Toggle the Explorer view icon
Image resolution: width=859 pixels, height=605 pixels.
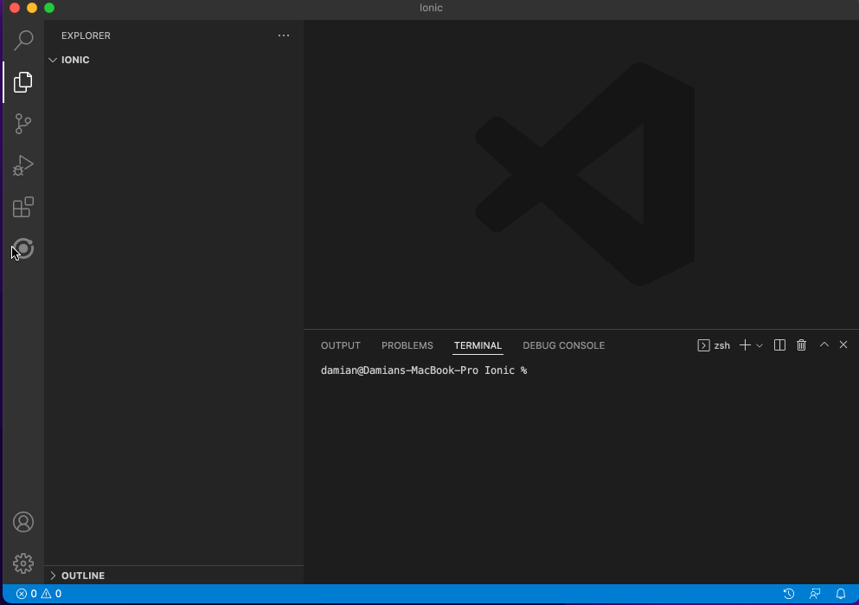[x=23, y=82]
